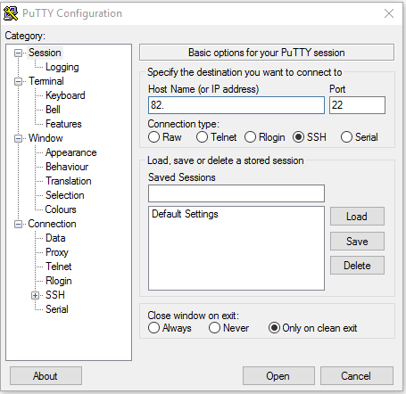The height and width of the screenshot is (394, 406).
Task: Click the Save session button
Action: tap(357, 242)
